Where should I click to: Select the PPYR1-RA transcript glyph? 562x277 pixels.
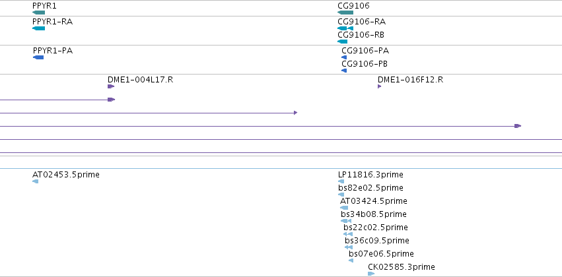38,28
